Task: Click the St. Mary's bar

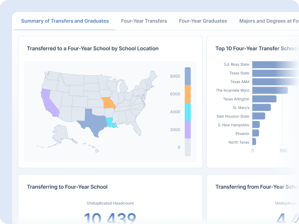Action: tap(261, 108)
